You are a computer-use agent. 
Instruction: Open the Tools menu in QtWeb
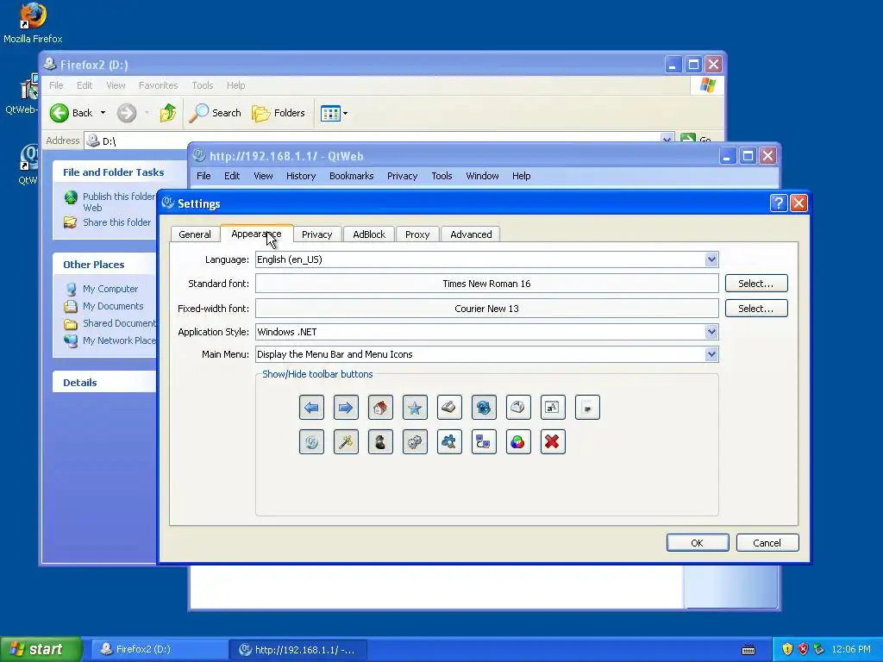pos(441,176)
